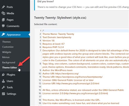
Task: Click the License URI gpl-2.0.html line
Action: (71, 83)
